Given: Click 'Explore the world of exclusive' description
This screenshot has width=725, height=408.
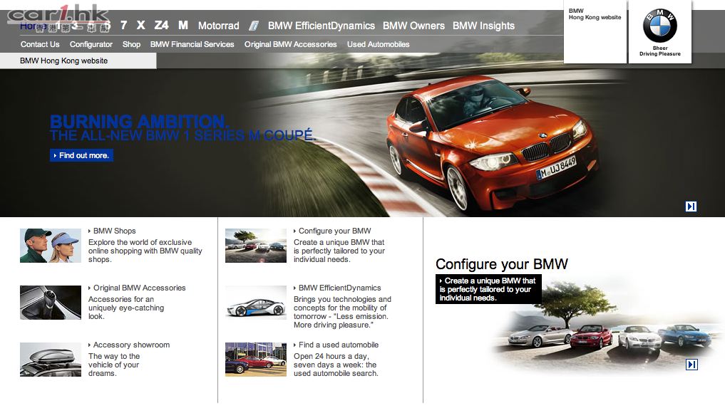Looking at the screenshot, I should 145,251.
